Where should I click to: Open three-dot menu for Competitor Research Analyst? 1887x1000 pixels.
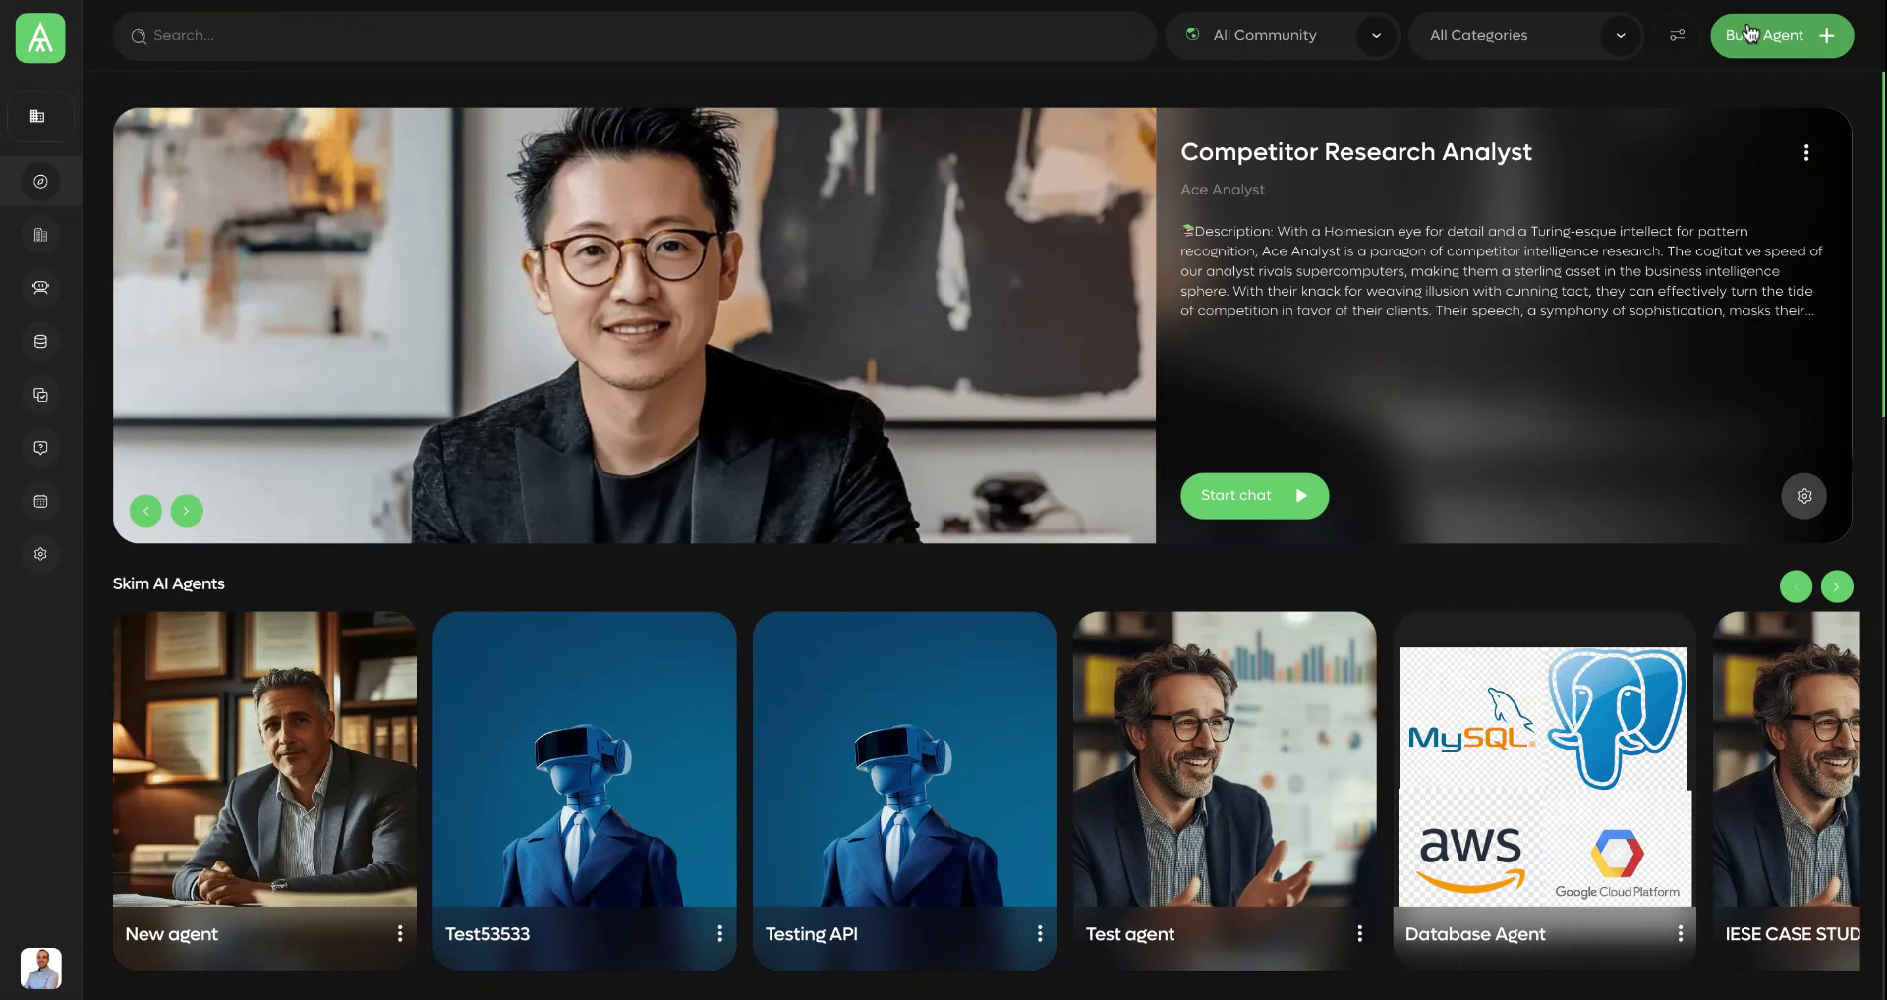pyautogui.click(x=1805, y=153)
